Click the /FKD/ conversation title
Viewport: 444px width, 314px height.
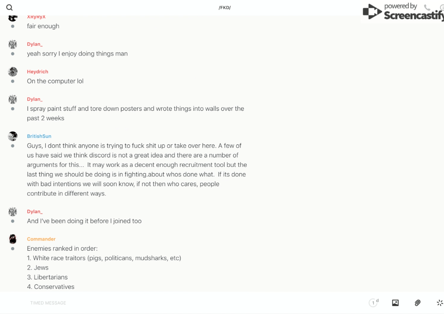click(x=225, y=8)
